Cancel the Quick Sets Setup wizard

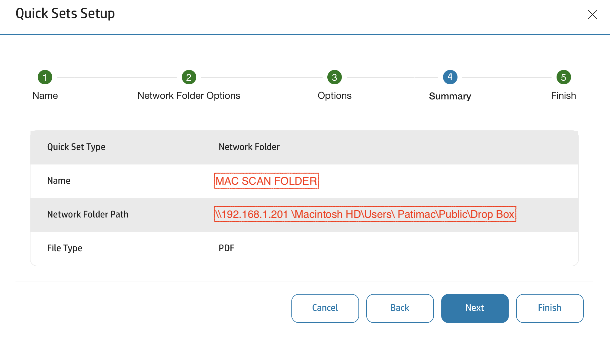pos(325,308)
